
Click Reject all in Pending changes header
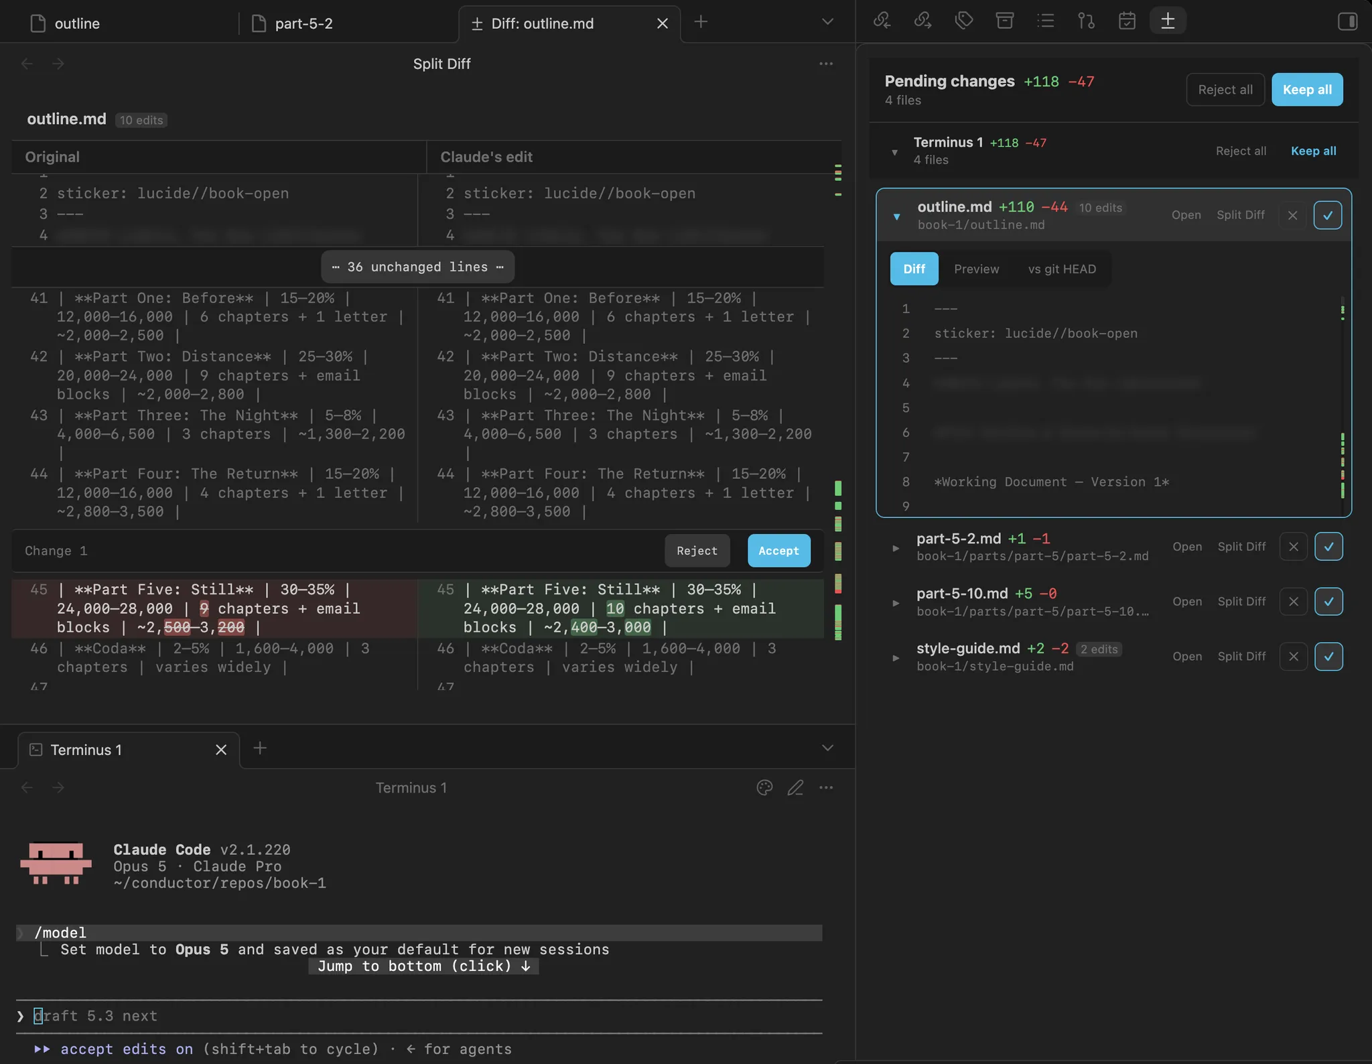[1225, 90]
